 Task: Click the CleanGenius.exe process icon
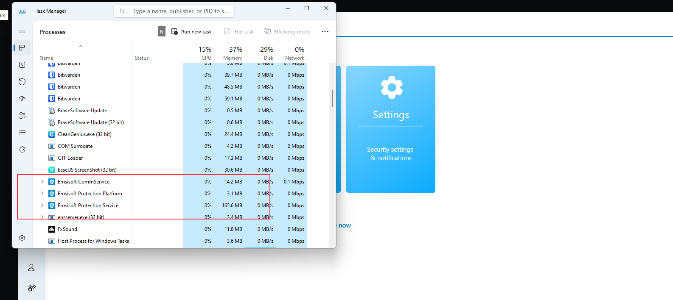(x=52, y=134)
